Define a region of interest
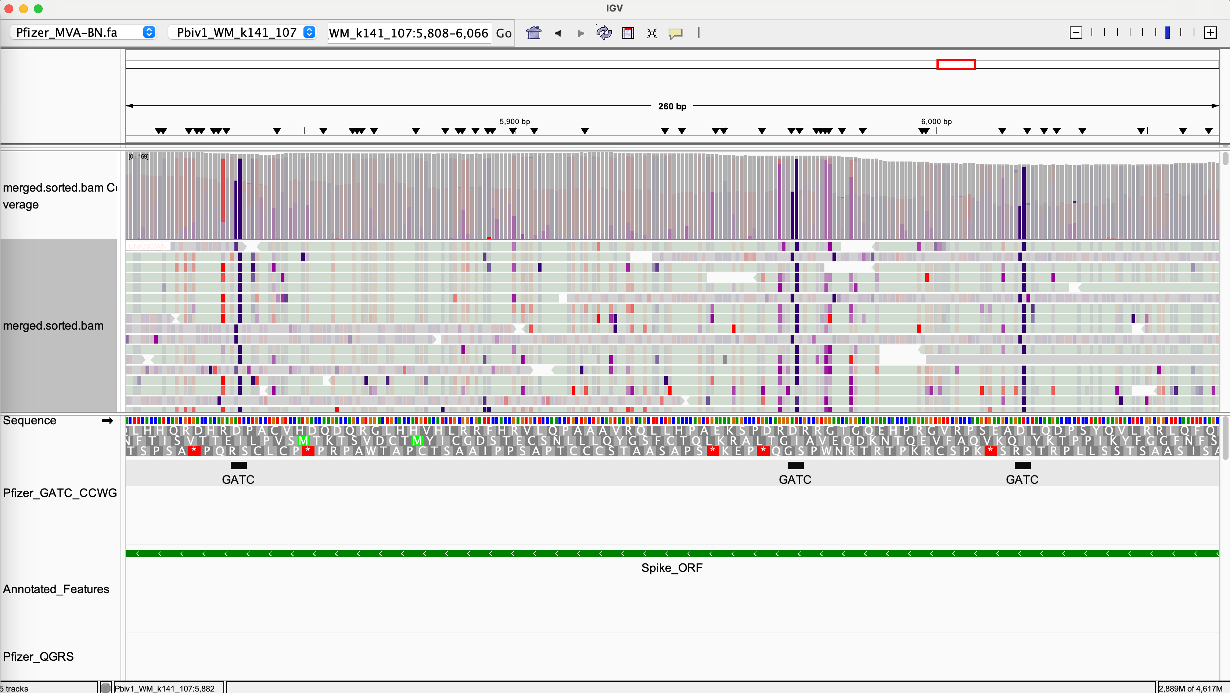The image size is (1230, 693). click(628, 33)
